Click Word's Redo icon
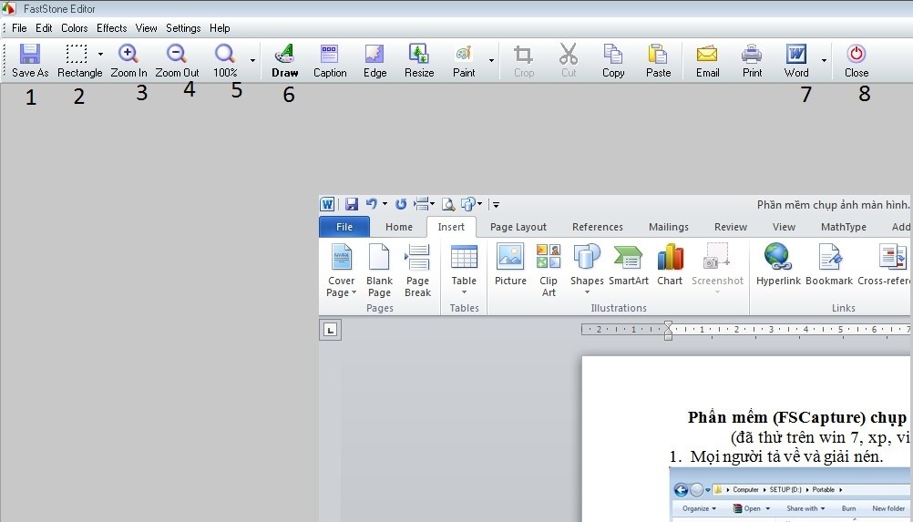 [401, 204]
